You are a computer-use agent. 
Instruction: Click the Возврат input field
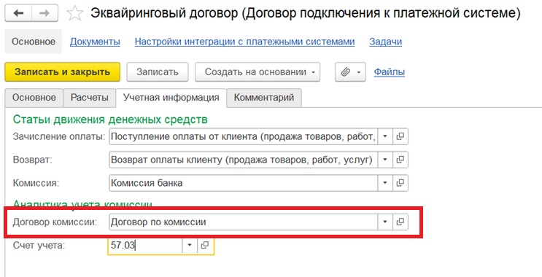(x=244, y=160)
